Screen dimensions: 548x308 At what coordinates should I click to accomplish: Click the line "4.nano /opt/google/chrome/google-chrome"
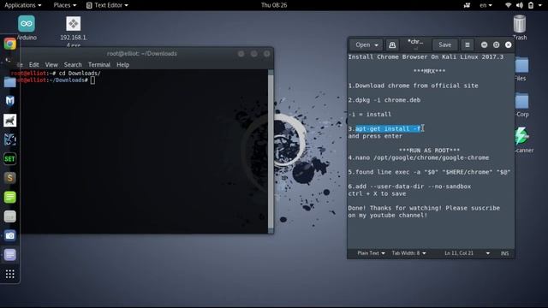(419, 157)
